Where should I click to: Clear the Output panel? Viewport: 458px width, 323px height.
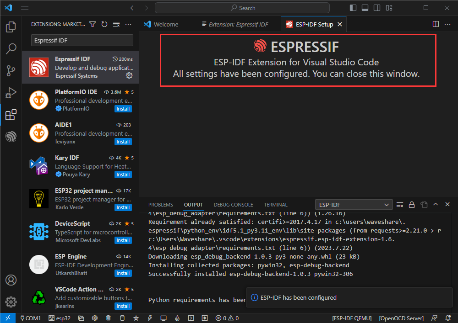pyautogui.click(x=399, y=205)
